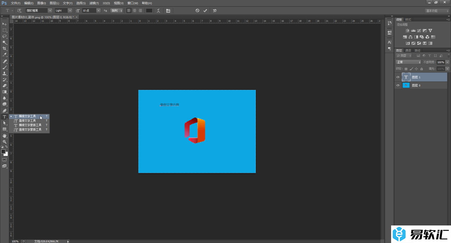Select the Lasso tool

pyautogui.click(x=5, y=36)
